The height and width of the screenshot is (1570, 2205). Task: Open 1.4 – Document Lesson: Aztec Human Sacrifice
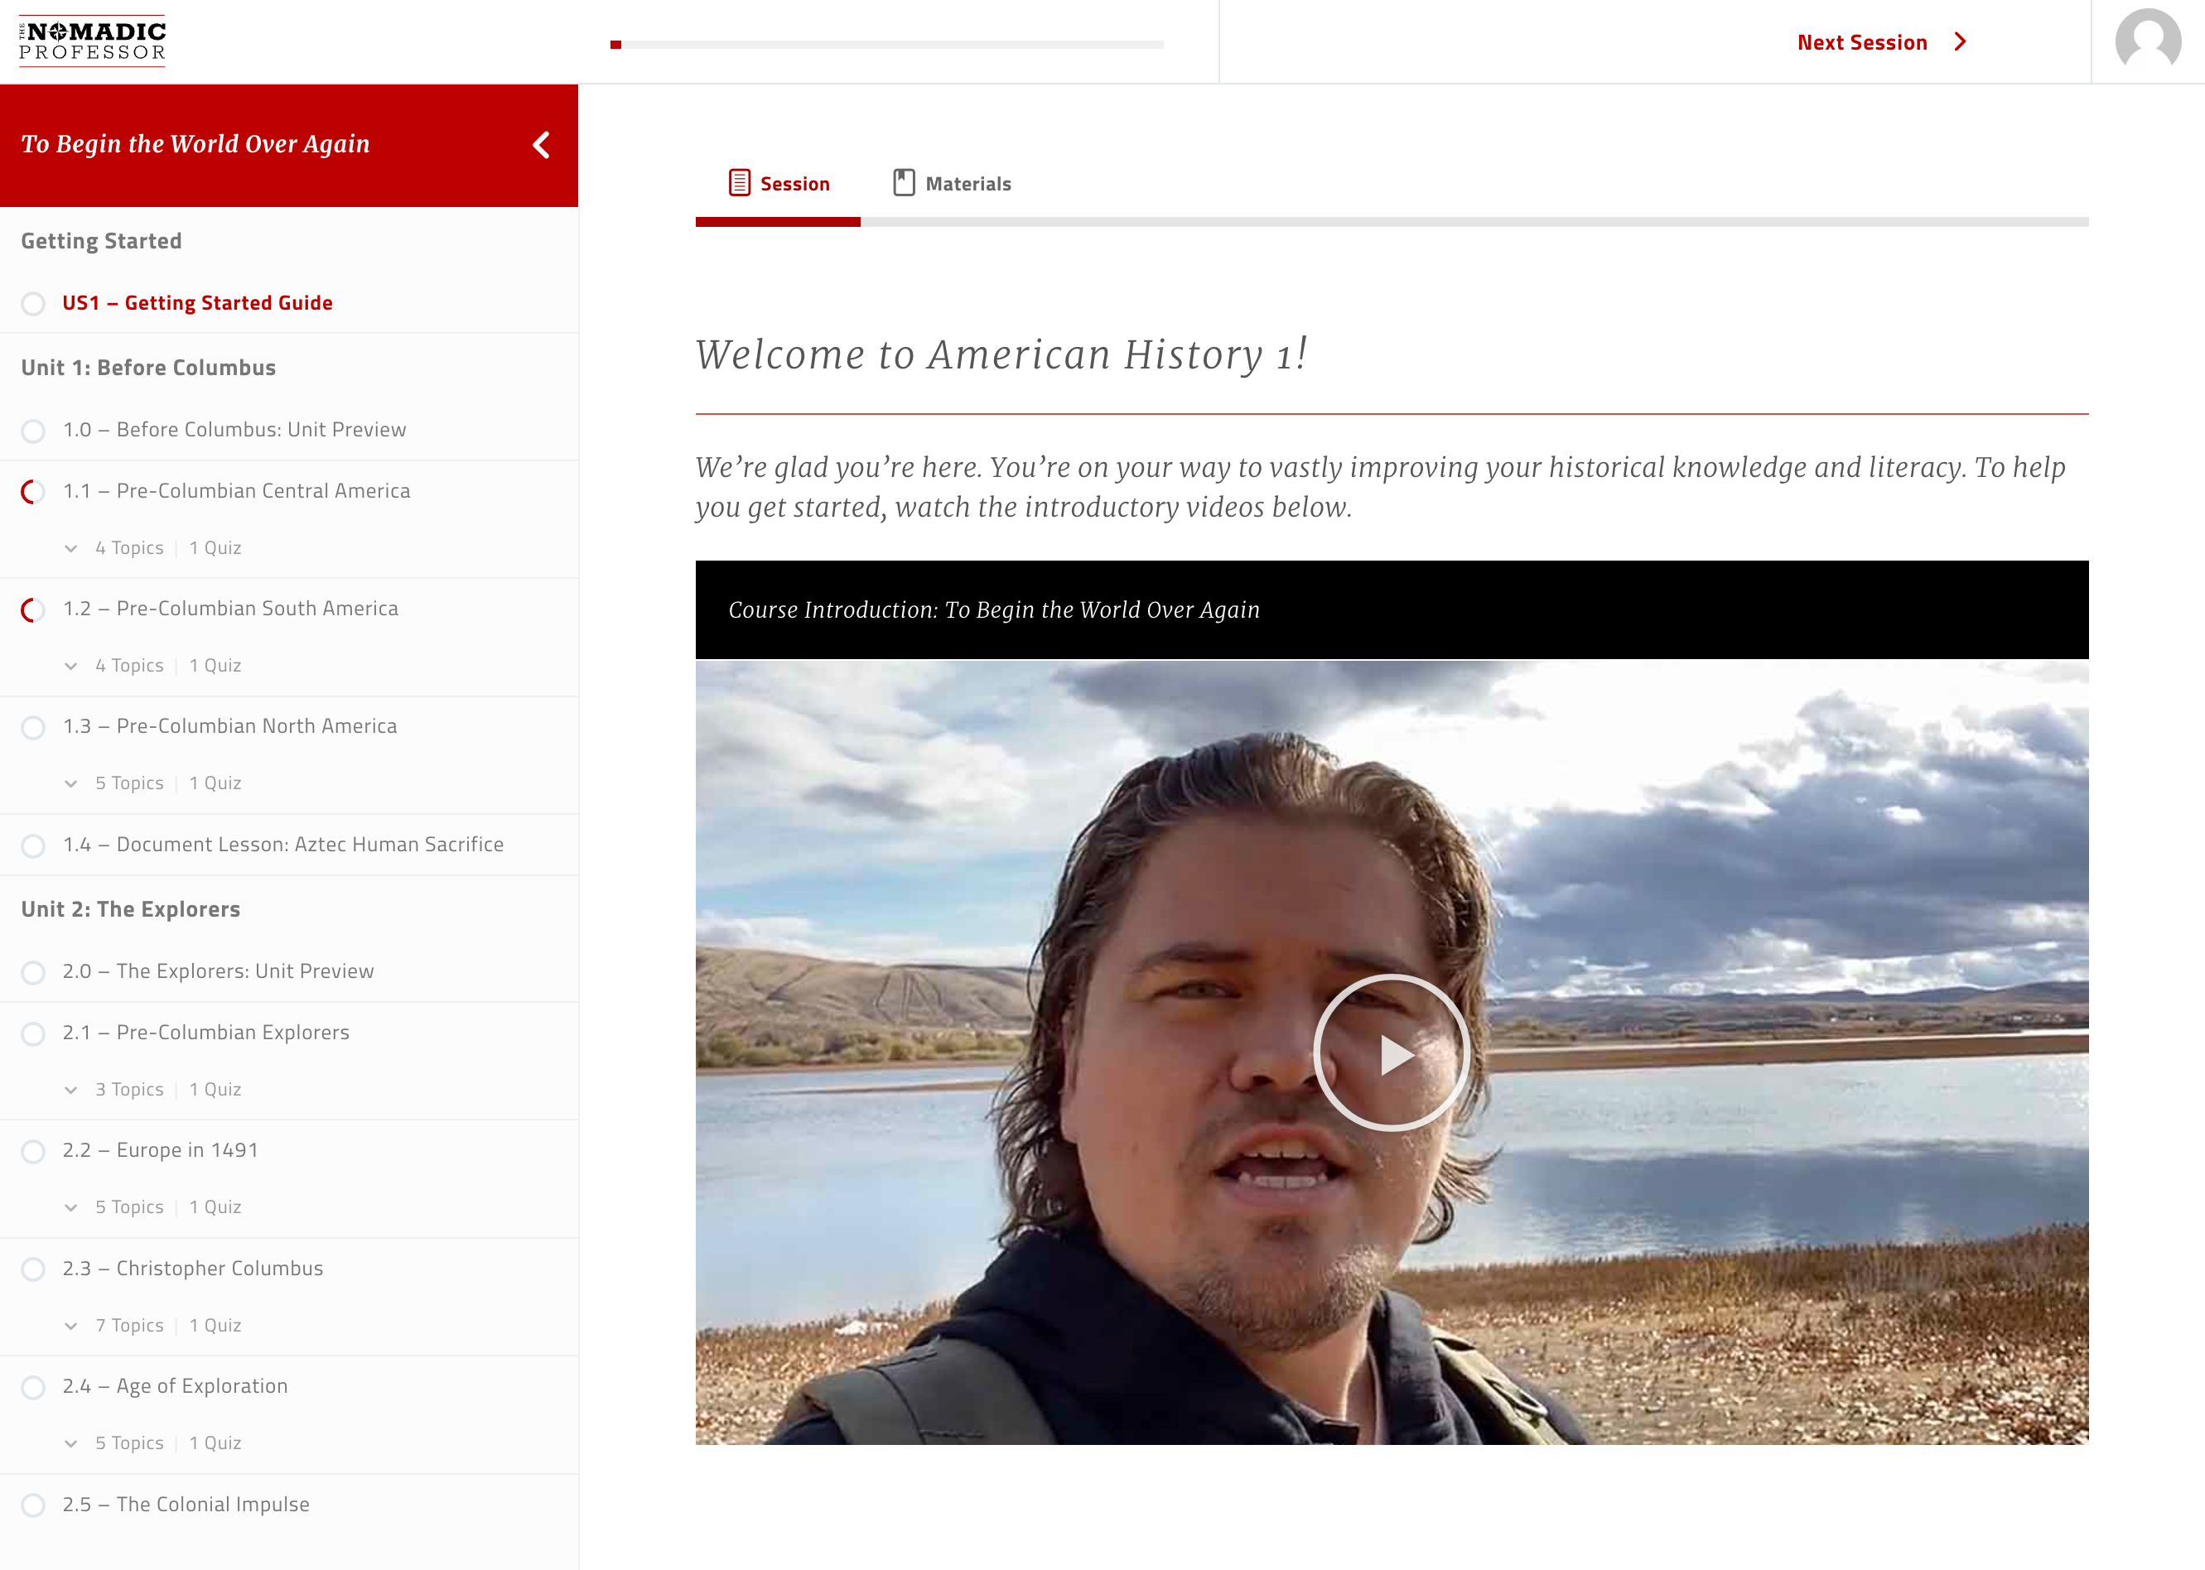[283, 844]
